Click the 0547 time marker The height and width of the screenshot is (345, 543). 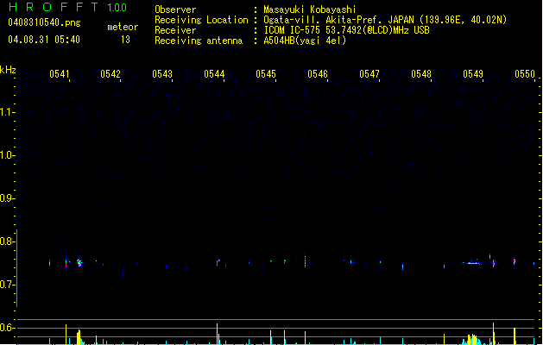tap(369, 74)
